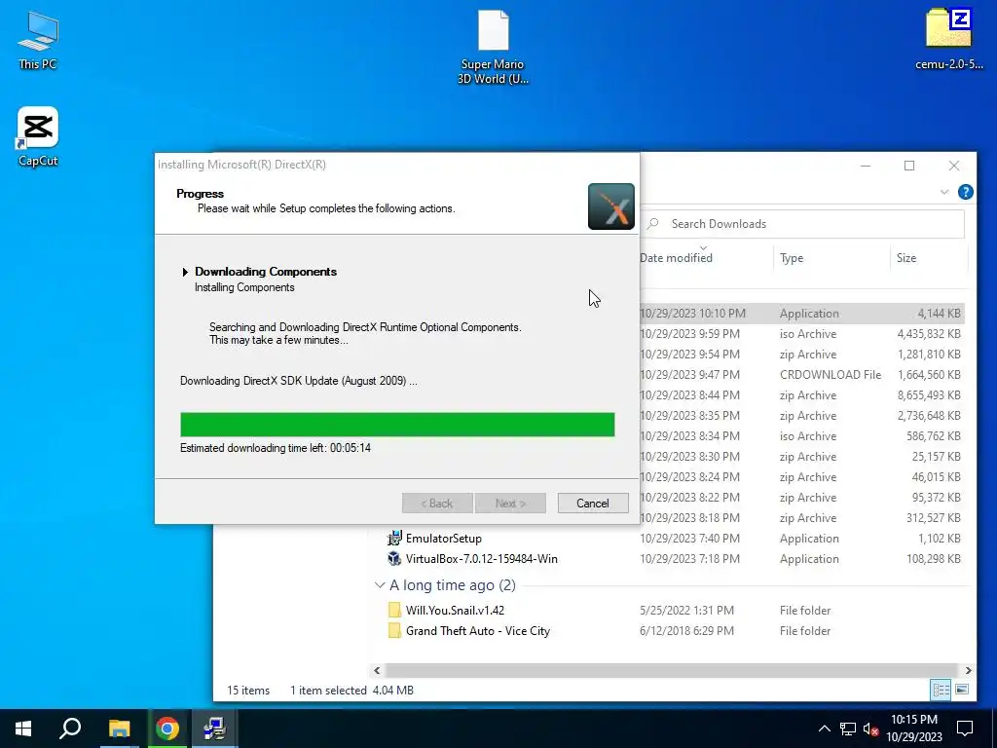Open File Explorer from the taskbar
Image resolution: width=997 pixels, height=748 pixels.
(119, 729)
